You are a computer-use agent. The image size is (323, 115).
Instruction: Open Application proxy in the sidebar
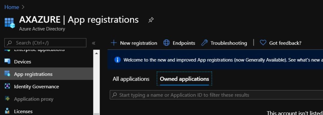pyautogui.click(x=33, y=99)
